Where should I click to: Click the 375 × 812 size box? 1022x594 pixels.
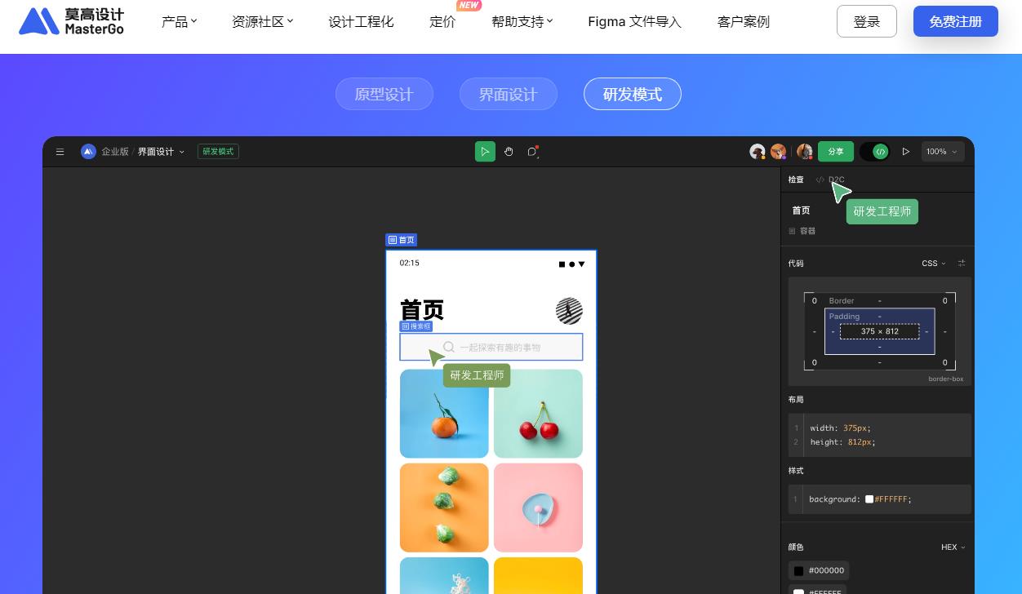point(880,331)
